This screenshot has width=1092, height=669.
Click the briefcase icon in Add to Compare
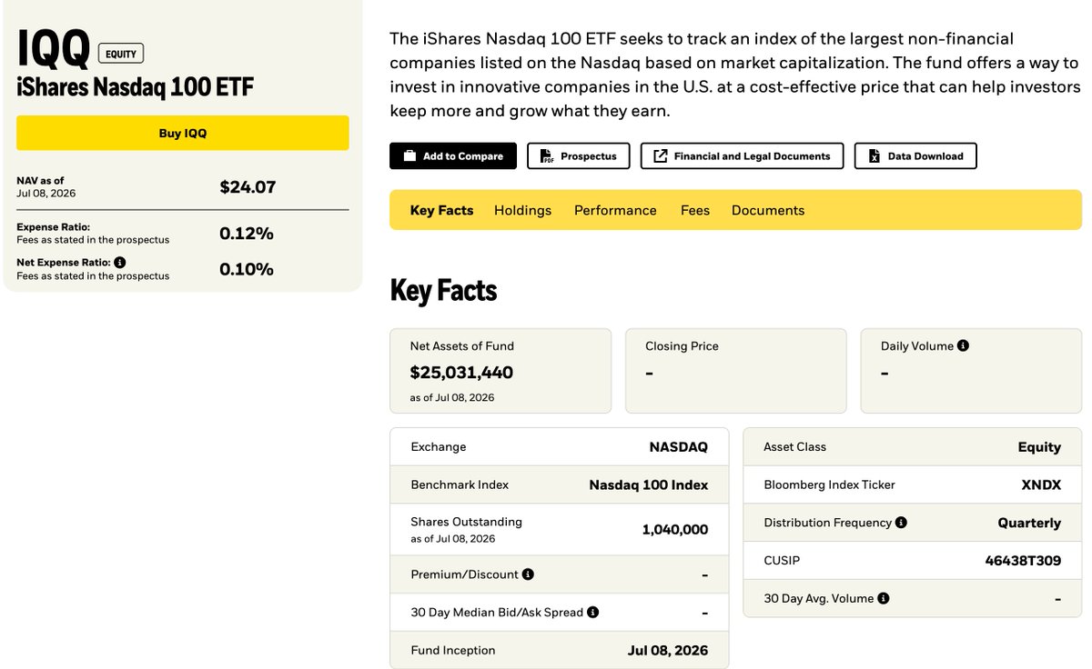click(x=409, y=156)
